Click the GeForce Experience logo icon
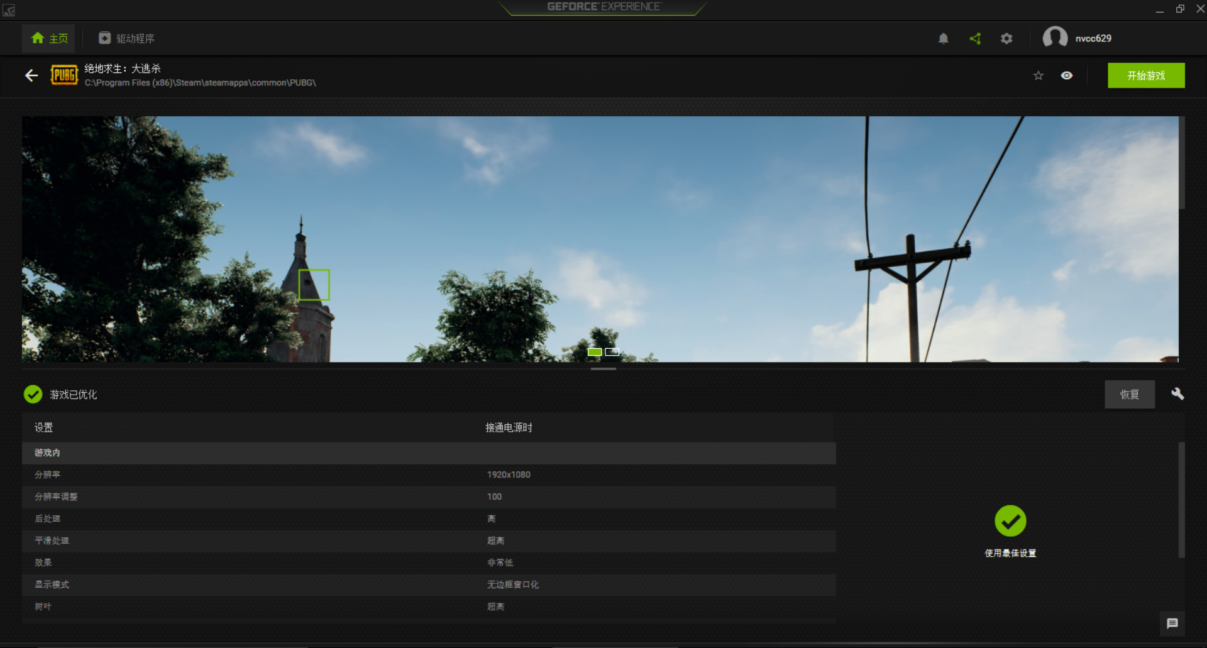This screenshot has height=648, width=1207. point(9,10)
